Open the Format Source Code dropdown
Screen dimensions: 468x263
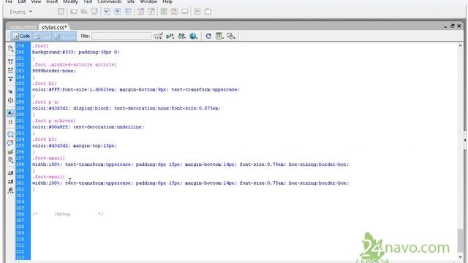(10, 190)
